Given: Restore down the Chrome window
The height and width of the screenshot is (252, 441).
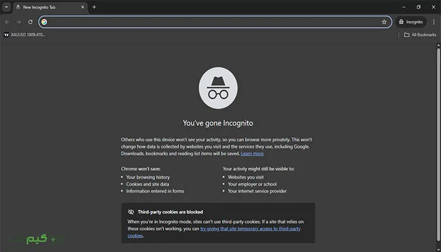Looking at the screenshot, I should 418,7.
